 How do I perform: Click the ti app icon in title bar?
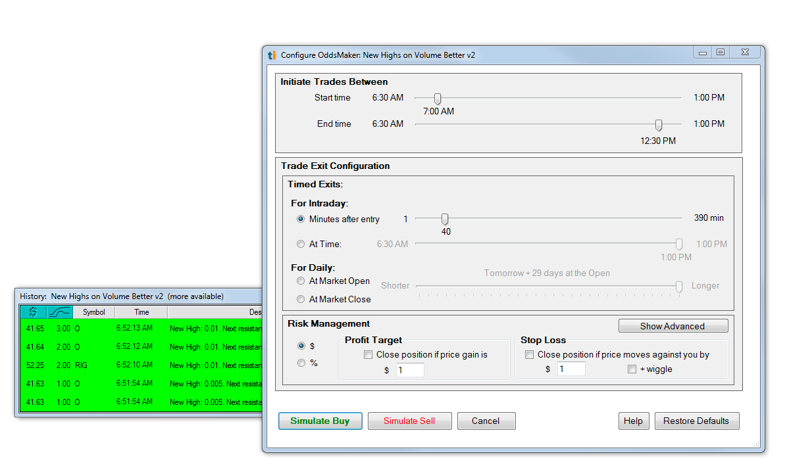point(272,55)
